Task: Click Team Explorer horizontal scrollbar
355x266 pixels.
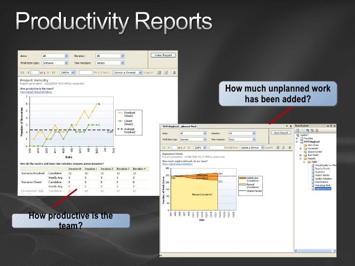Action: tap(315, 250)
